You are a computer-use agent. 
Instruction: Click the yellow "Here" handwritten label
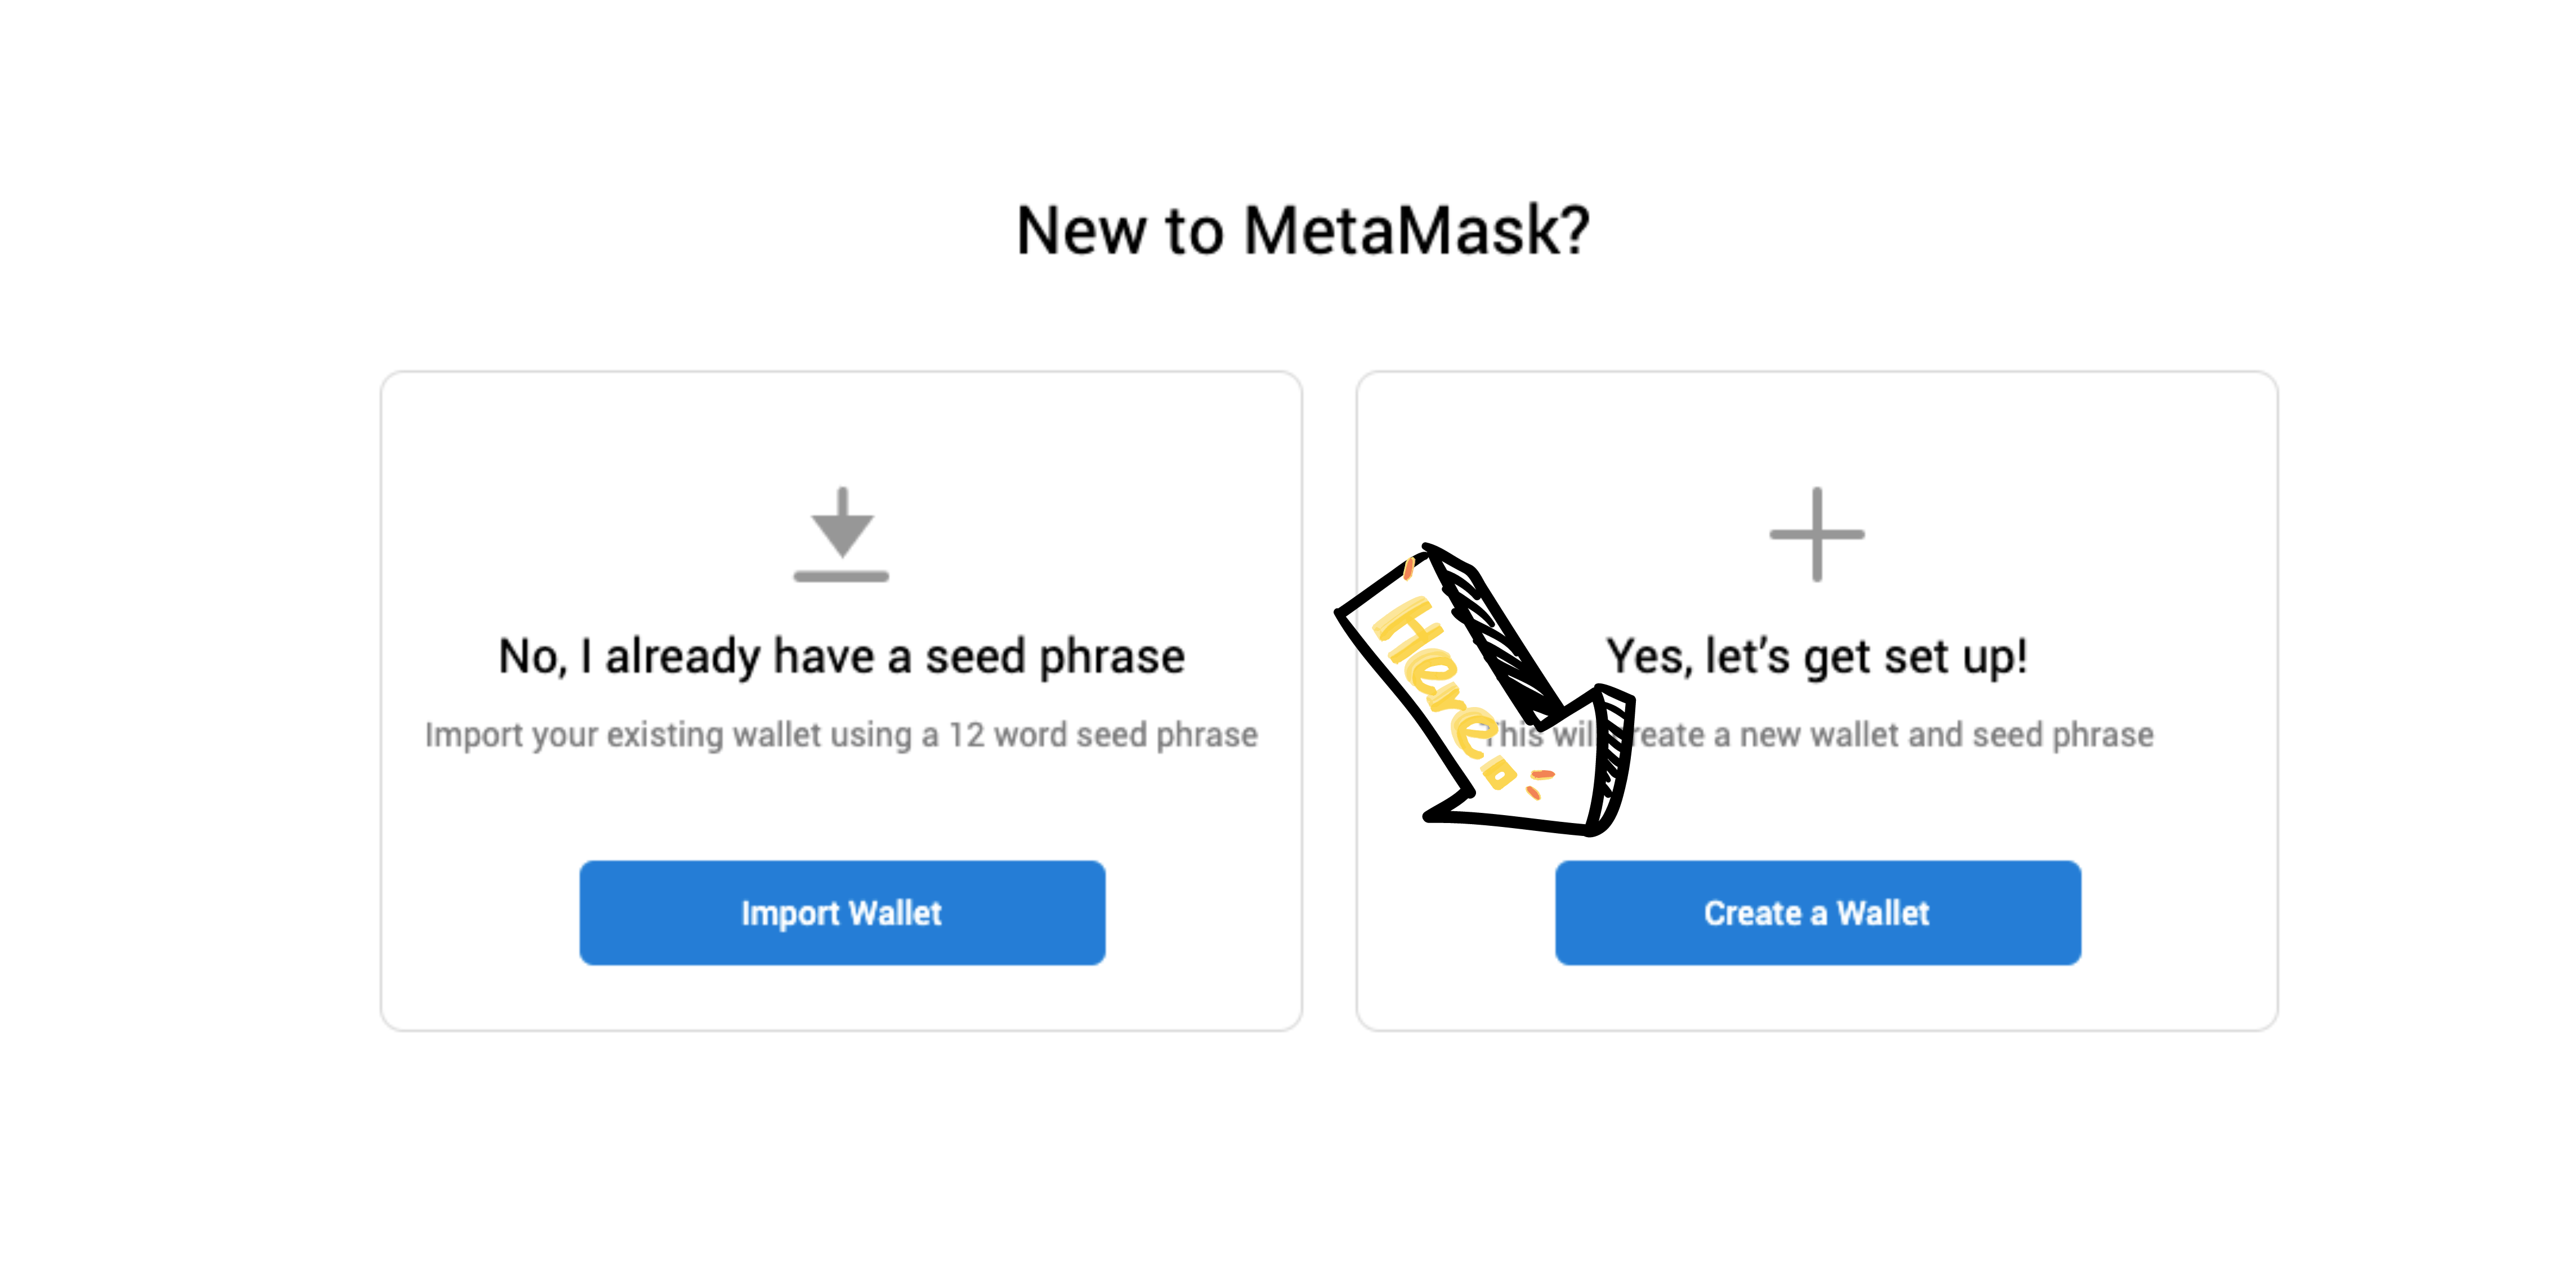point(1445,691)
